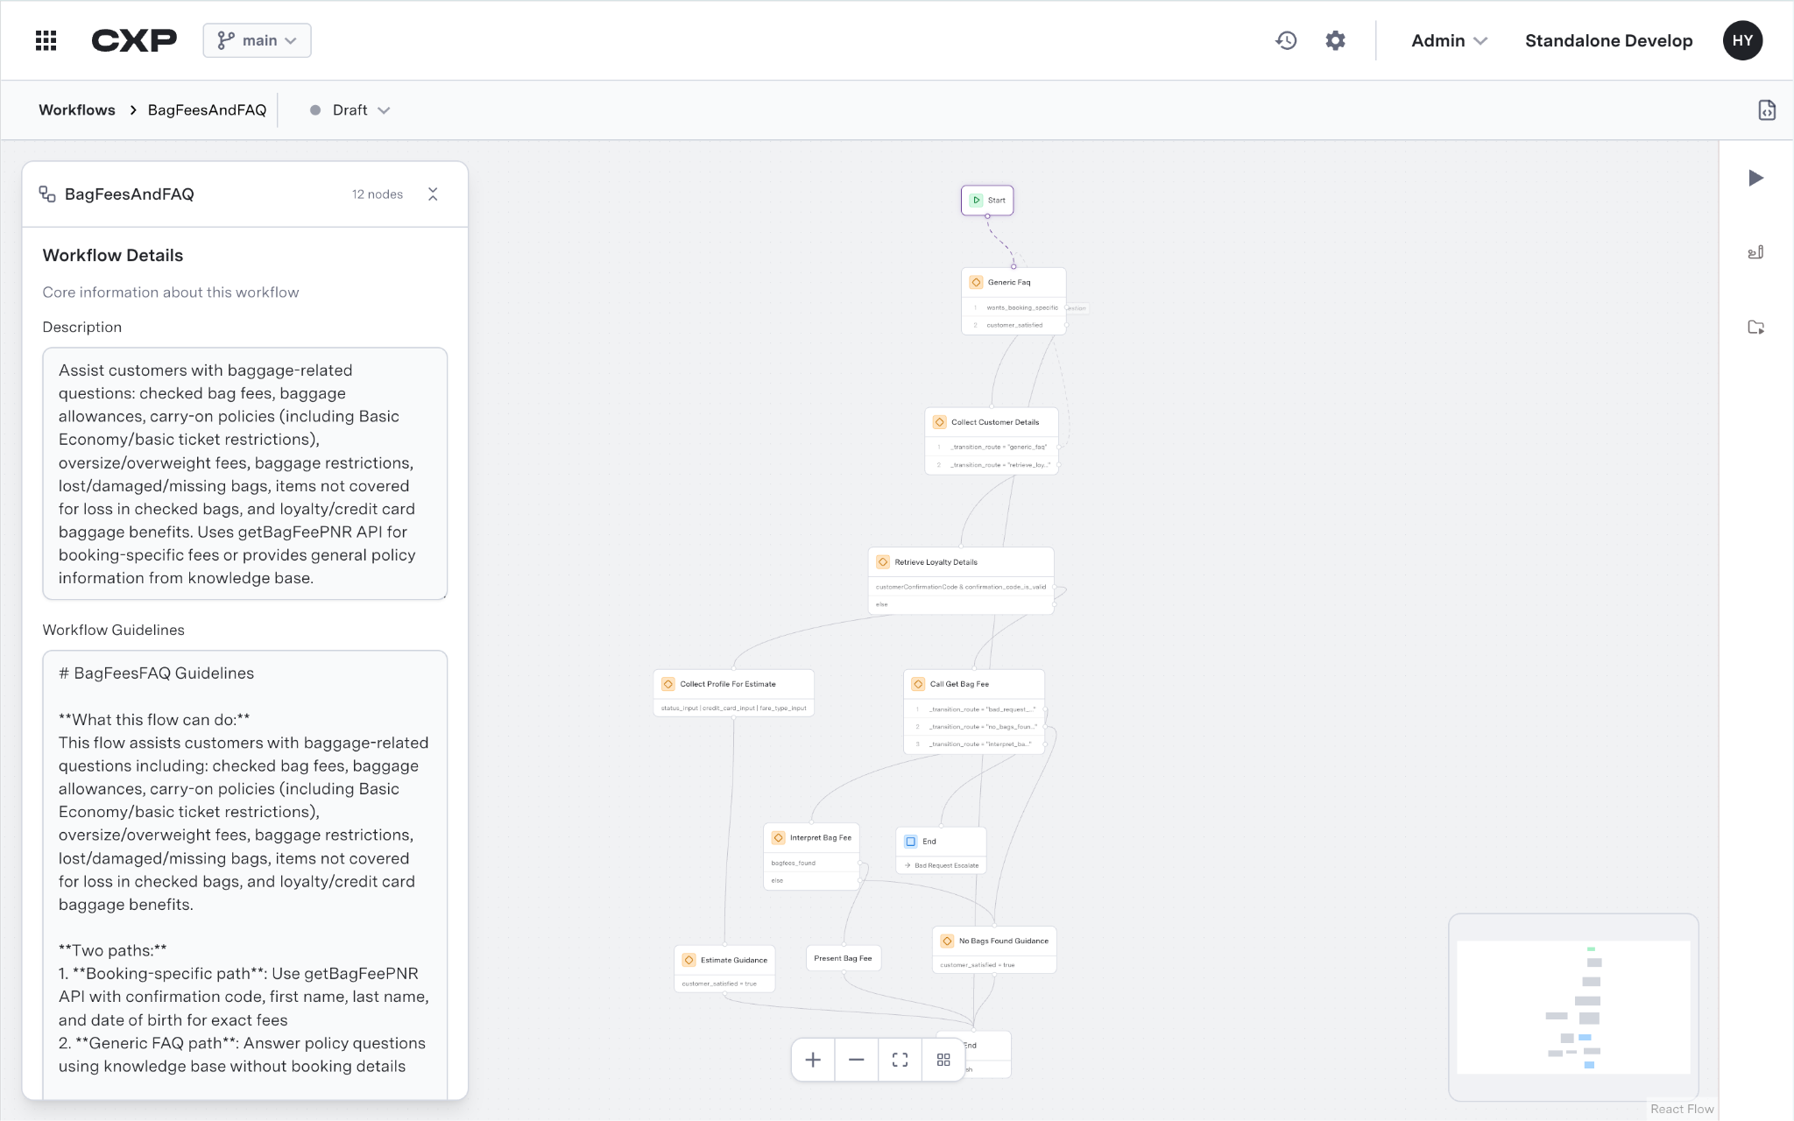
Task: Navigate to Workflows breadcrumb
Action: (x=77, y=109)
